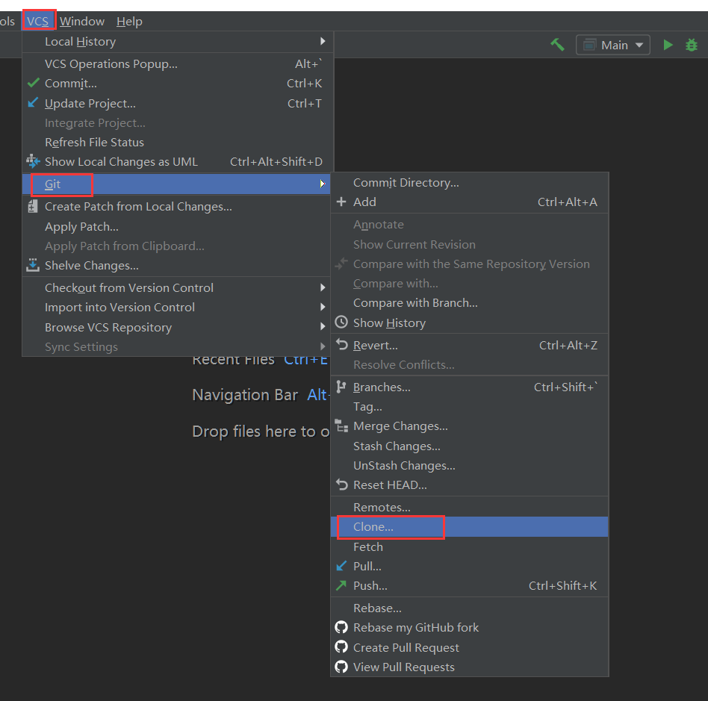Expand the Git submenu arrow
This screenshot has width=708, height=701.
click(x=323, y=184)
